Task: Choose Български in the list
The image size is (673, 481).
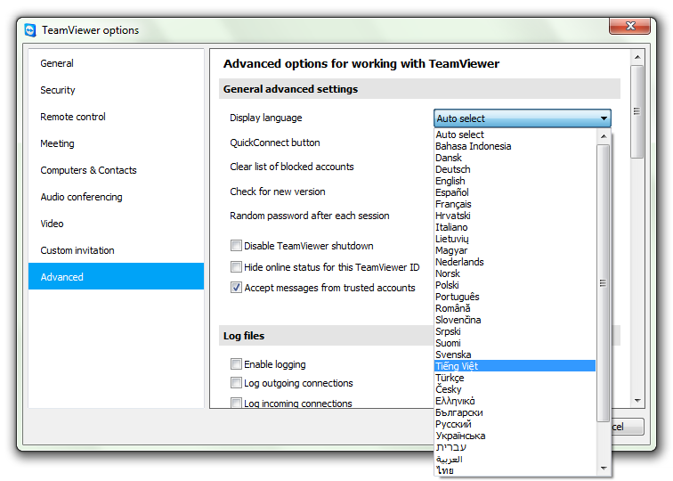Action: tap(515, 412)
